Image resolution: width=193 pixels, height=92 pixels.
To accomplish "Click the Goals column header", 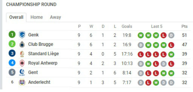I will [x=127, y=26].
